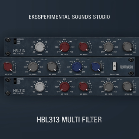This screenshot has width=139, height=139.
Task: Click the lower-left screw on the bottom rack unit
Action: click(x=8, y=93)
